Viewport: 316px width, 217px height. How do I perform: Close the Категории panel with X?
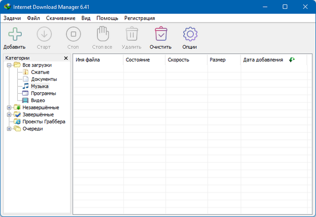tap(66, 58)
